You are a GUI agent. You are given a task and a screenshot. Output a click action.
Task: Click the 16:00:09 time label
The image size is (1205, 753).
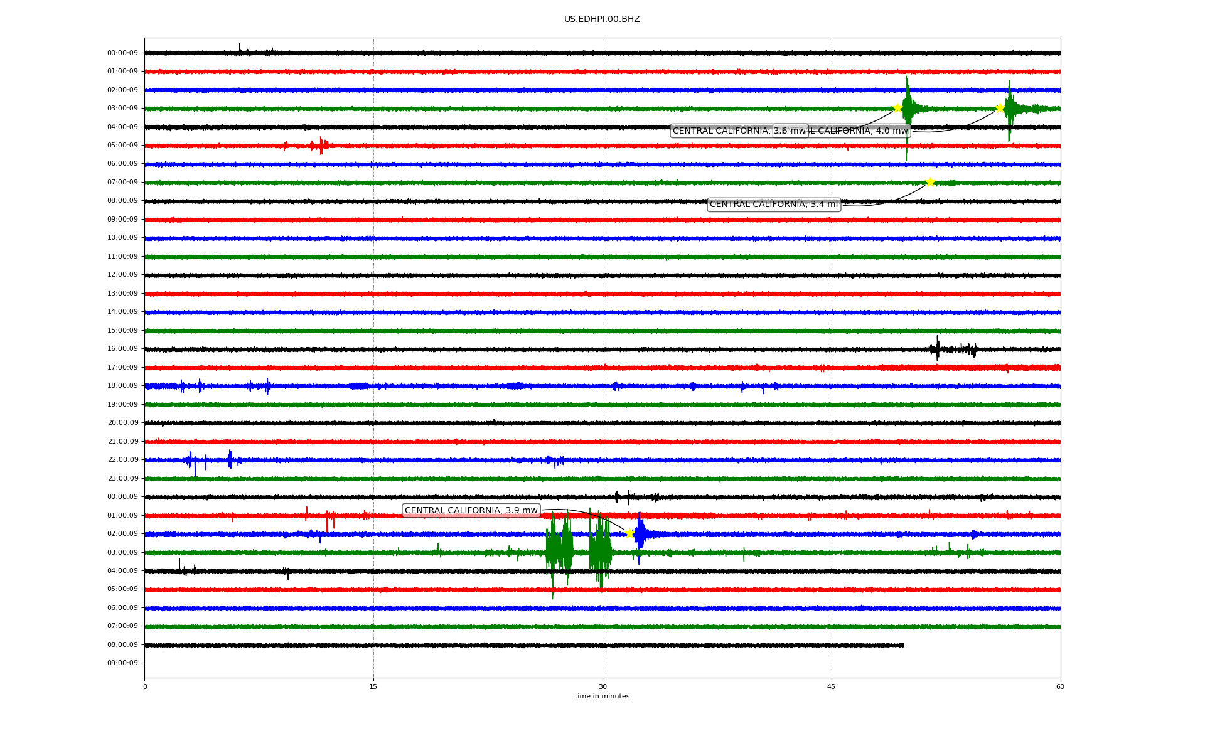122,349
